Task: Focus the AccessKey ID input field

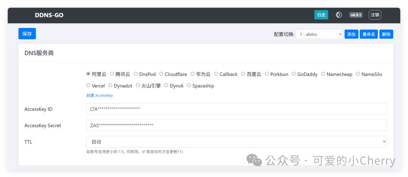Action: tap(236, 109)
